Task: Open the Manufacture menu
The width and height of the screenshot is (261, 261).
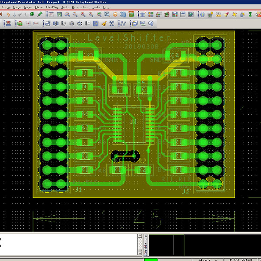Action: pos(80,7)
